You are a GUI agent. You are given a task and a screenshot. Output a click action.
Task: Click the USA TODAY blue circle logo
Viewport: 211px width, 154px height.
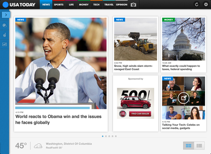point(6,5)
